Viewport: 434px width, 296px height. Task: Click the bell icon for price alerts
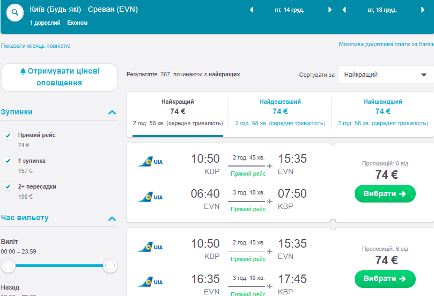(x=23, y=71)
